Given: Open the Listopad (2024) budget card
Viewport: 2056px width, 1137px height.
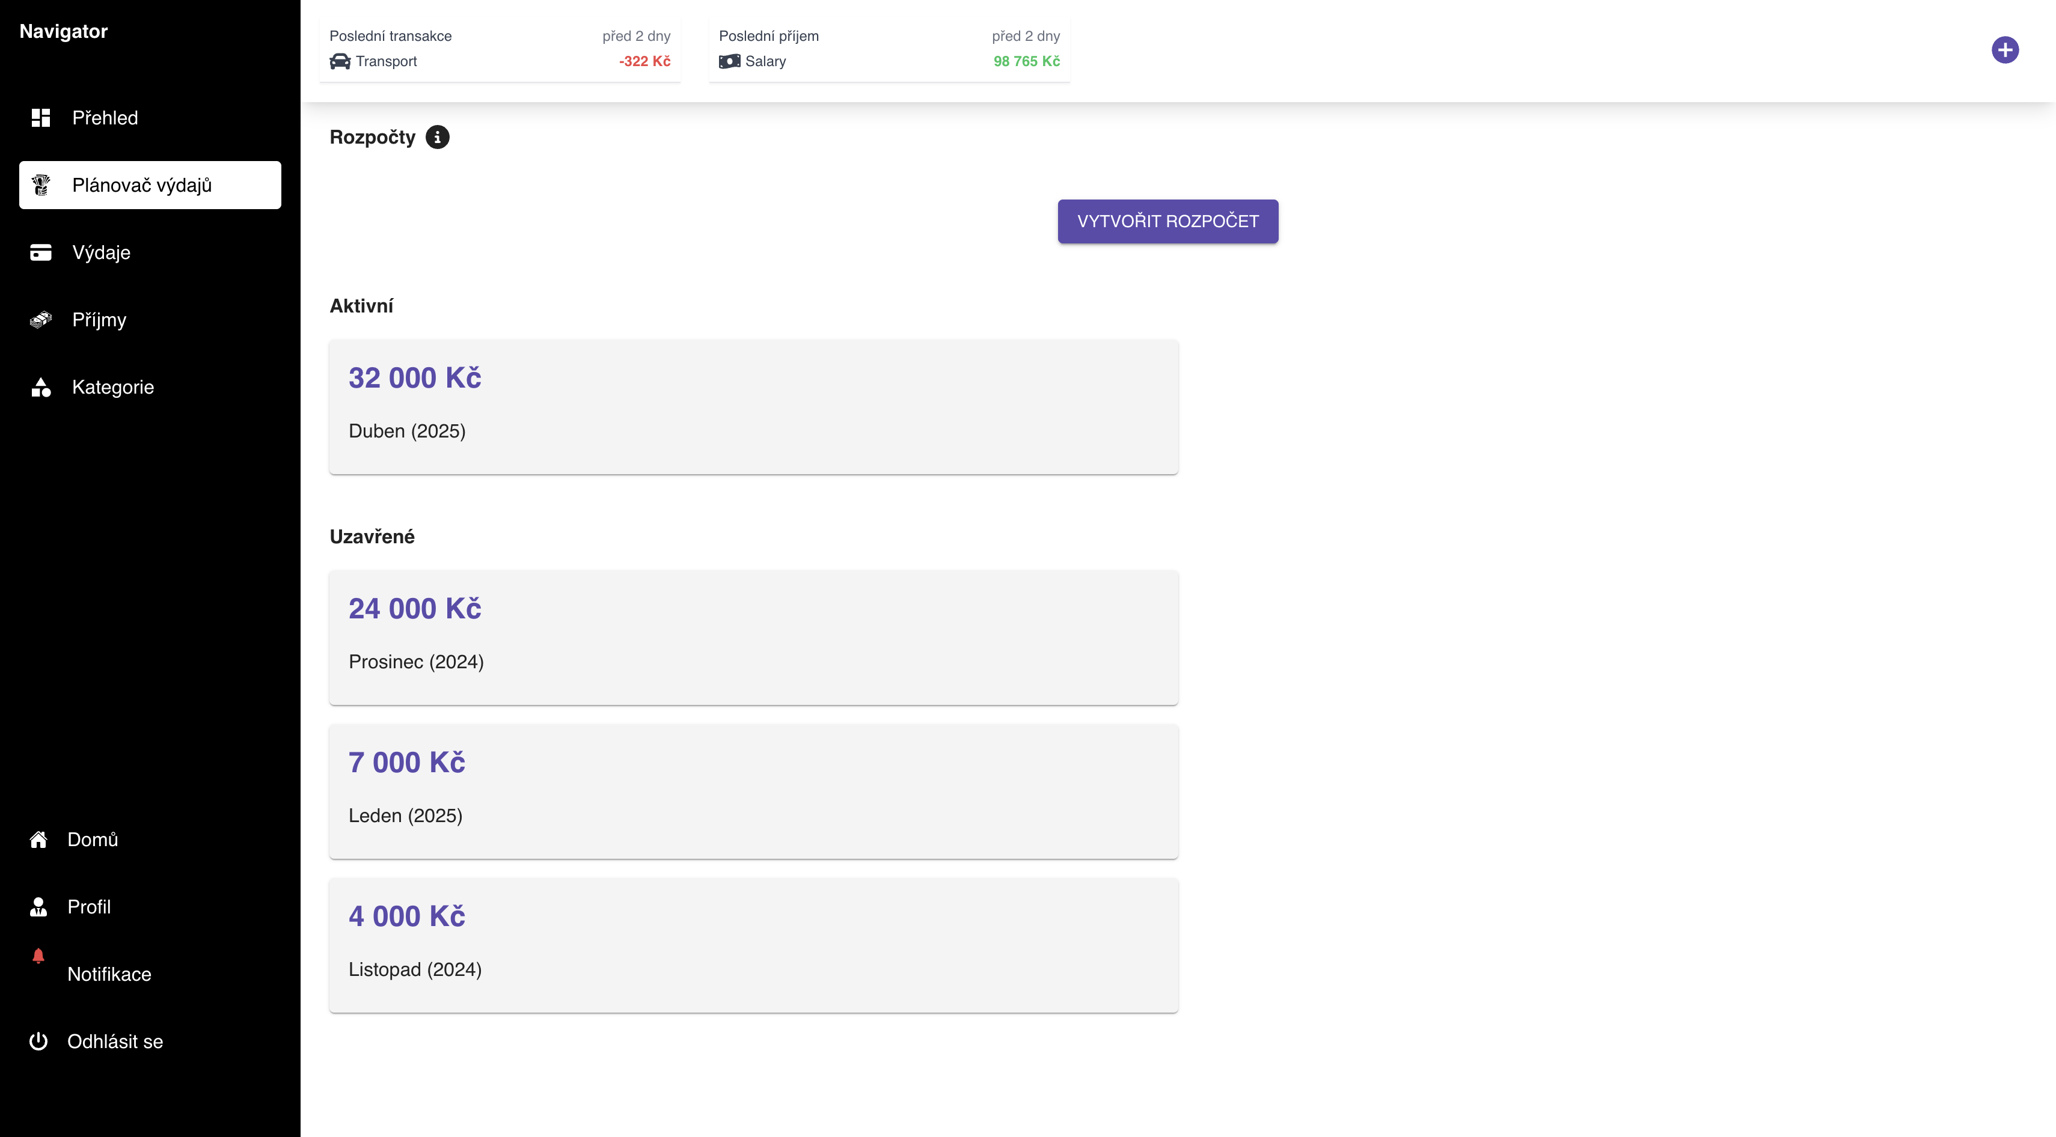Looking at the screenshot, I should (x=753, y=945).
